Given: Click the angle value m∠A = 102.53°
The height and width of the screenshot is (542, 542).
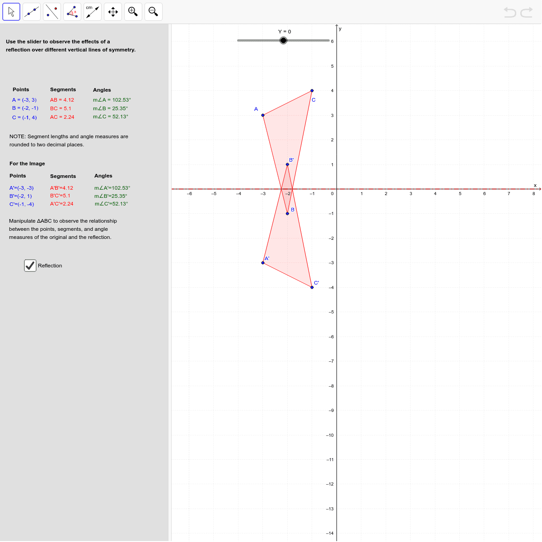Looking at the screenshot, I should tap(112, 100).
